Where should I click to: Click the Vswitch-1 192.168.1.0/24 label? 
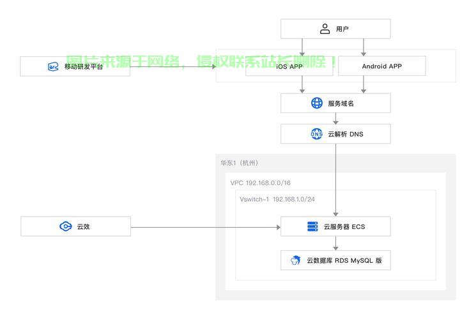pyautogui.click(x=277, y=200)
